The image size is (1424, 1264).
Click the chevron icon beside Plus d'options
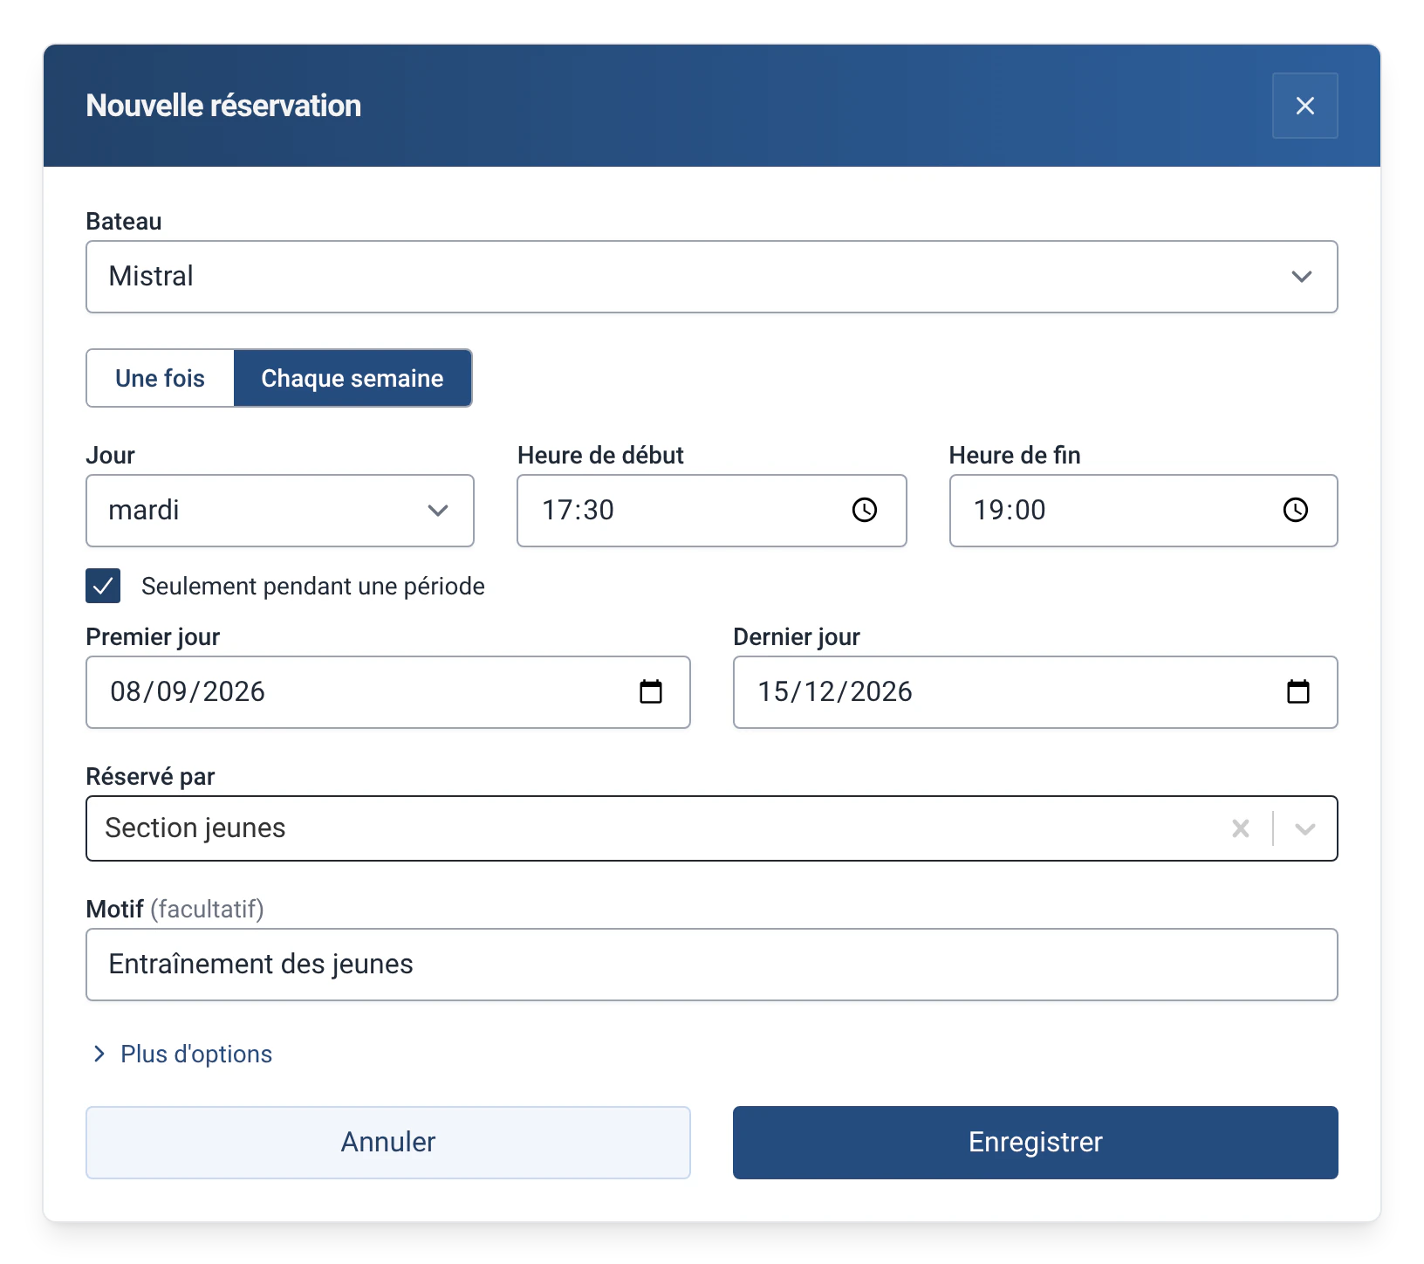tap(99, 1054)
